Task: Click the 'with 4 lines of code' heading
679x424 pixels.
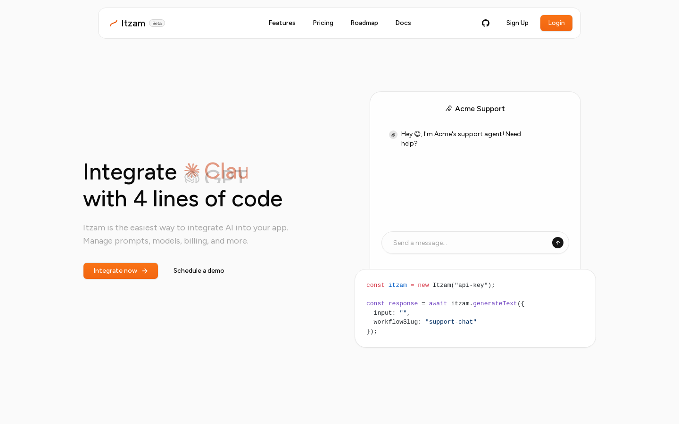Action: click(x=183, y=199)
